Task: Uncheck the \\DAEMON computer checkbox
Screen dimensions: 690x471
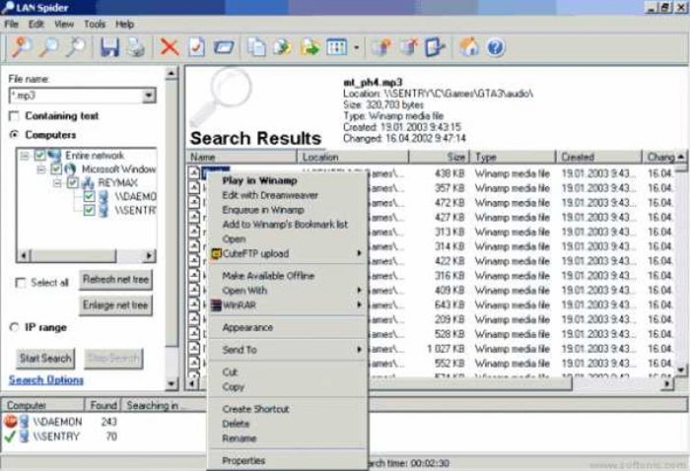Action: click(x=89, y=197)
